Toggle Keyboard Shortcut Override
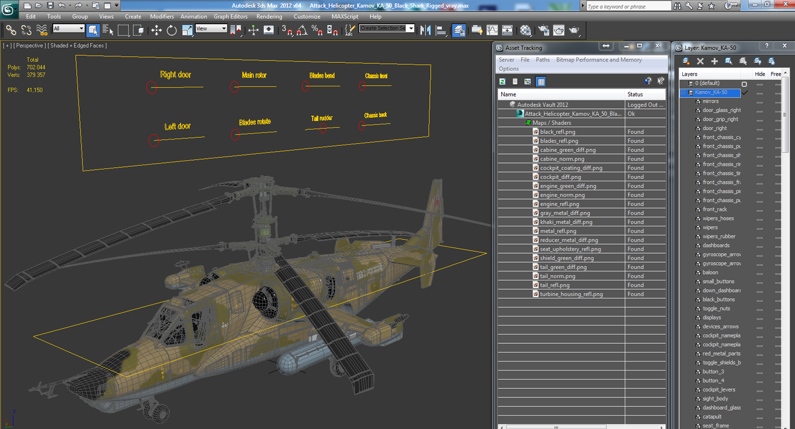The image size is (795, 429). (x=269, y=31)
